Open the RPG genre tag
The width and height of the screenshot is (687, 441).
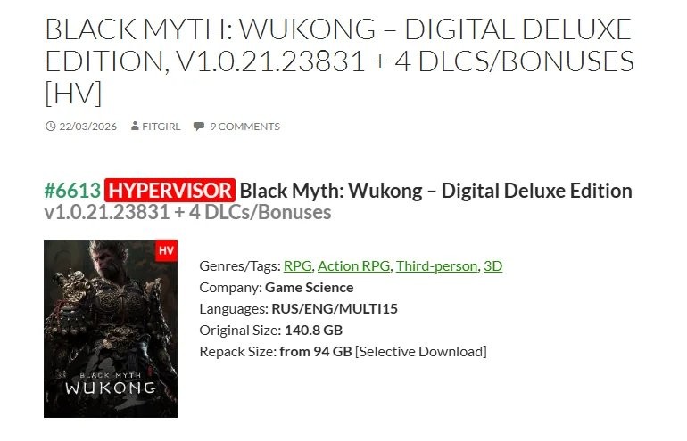[x=297, y=266]
